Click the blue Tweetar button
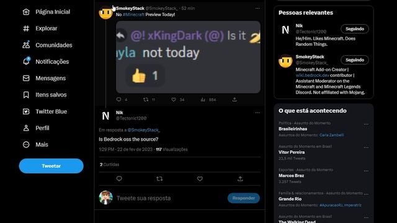This screenshot has width=397, height=223. click(x=51, y=166)
